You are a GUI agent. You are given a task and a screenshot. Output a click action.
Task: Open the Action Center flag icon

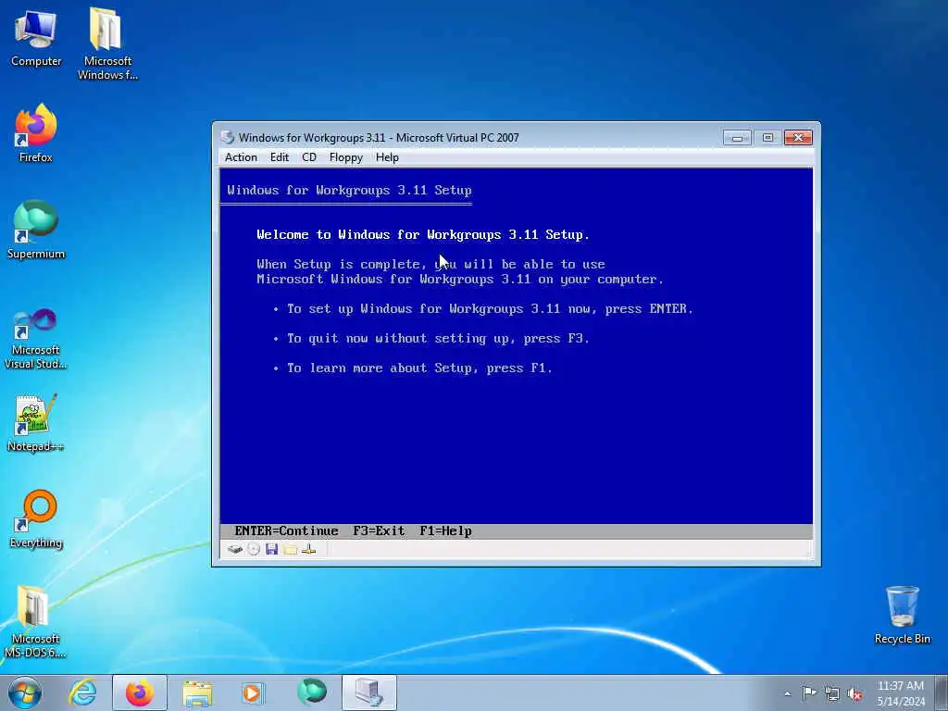[x=809, y=693]
